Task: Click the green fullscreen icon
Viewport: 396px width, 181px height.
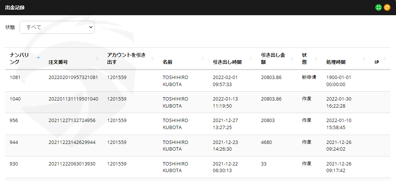Action: point(378,7)
